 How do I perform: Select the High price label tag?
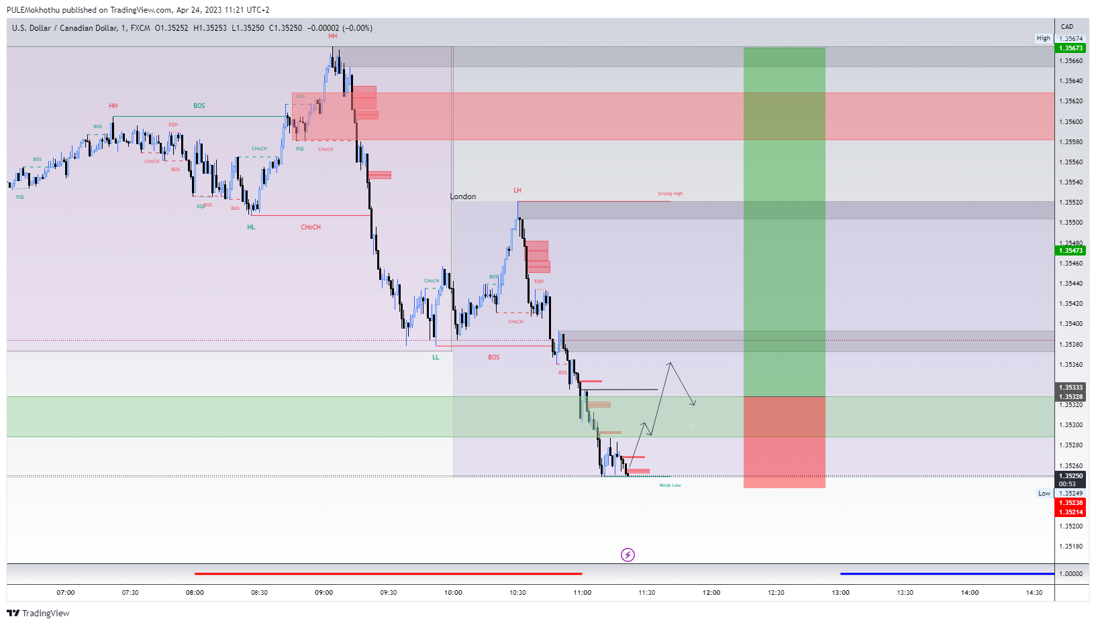pos(1044,38)
